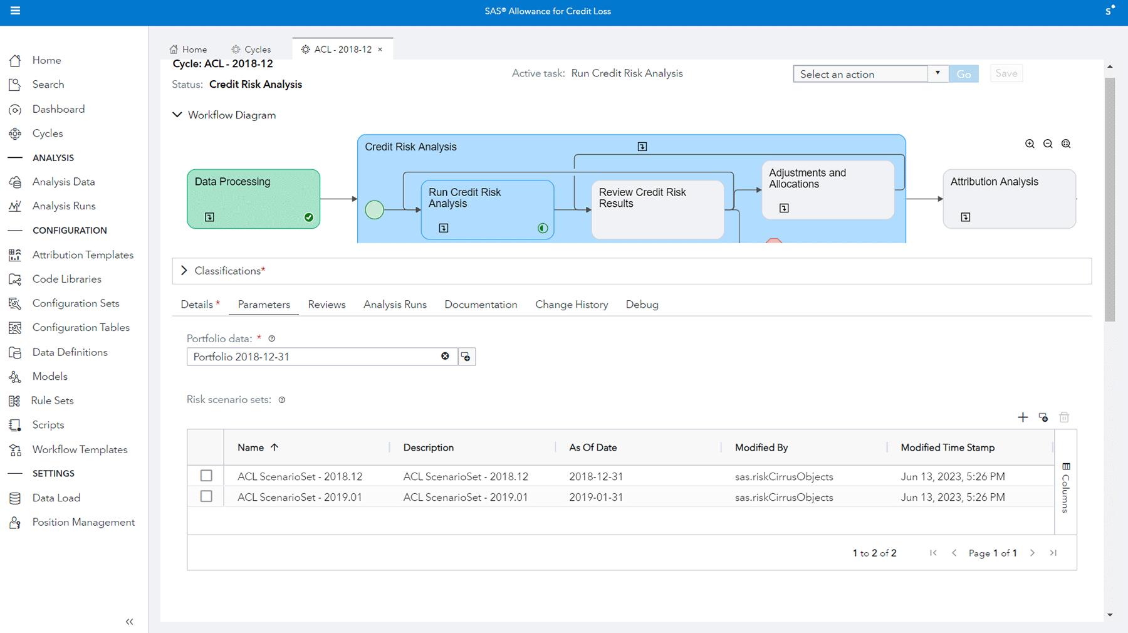This screenshot has width=1128, height=633.
Task: Collapse the left navigation sidebar
Action: 130,622
